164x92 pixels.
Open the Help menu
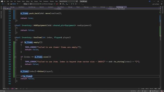tap(56, 1)
